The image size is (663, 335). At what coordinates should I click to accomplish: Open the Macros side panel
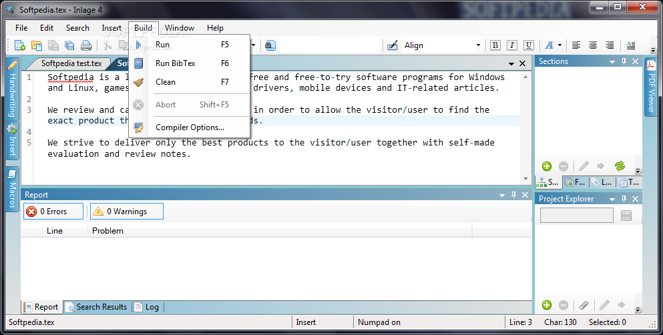[13, 188]
